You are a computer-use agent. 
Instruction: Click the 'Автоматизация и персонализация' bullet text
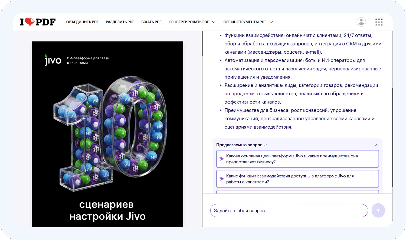[x=303, y=69]
